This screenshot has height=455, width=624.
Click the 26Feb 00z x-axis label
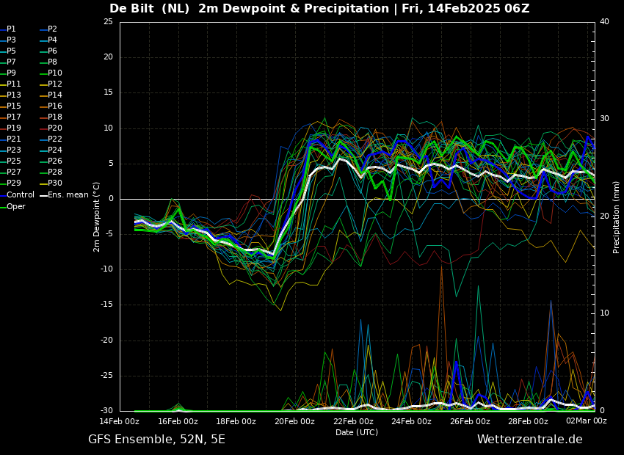pos(471,421)
